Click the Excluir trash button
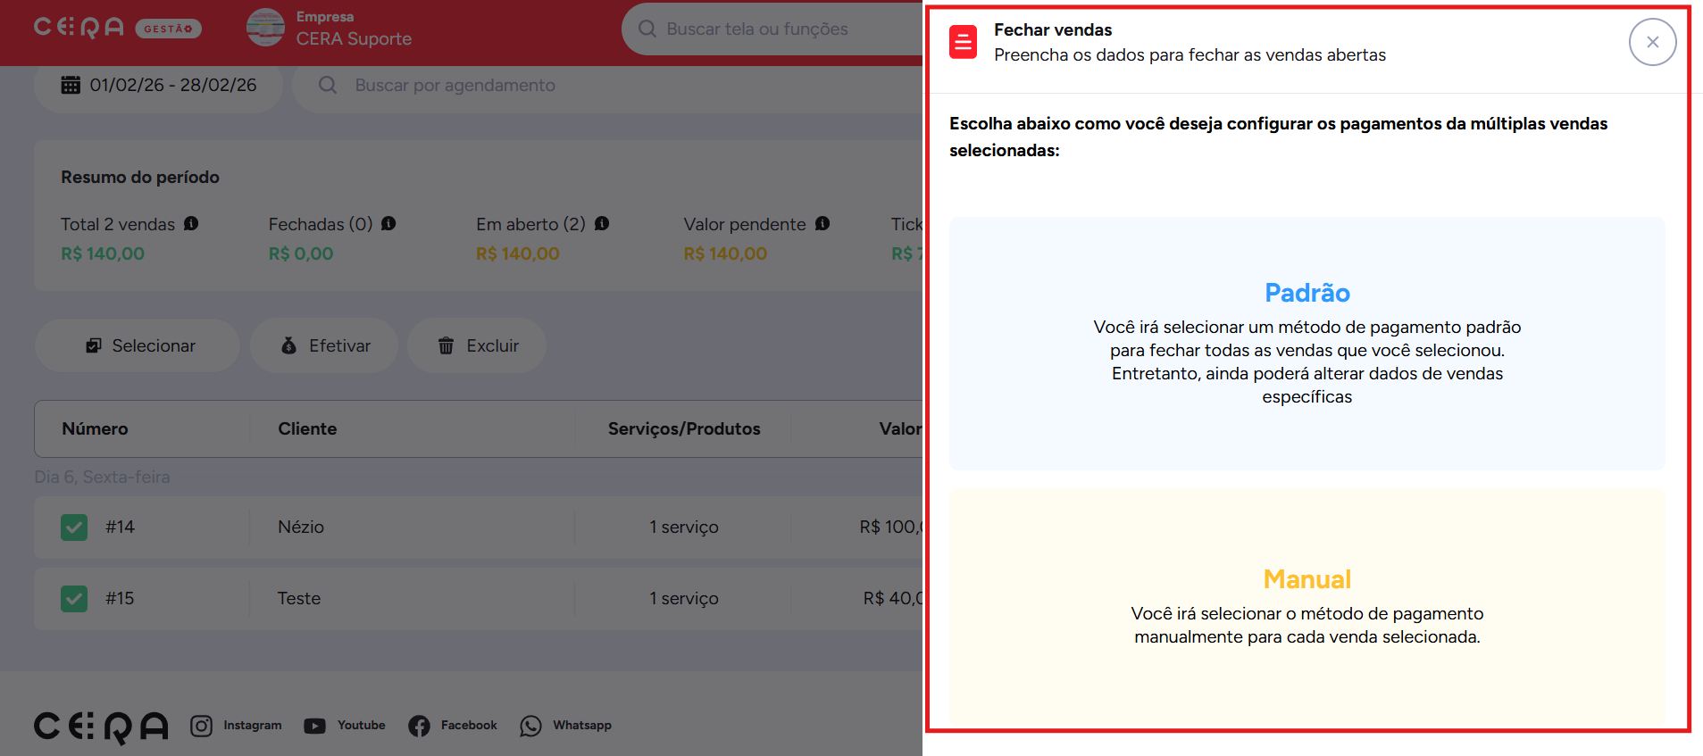Image resolution: width=1703 pixels, height=756 pixels. point(477,345)
